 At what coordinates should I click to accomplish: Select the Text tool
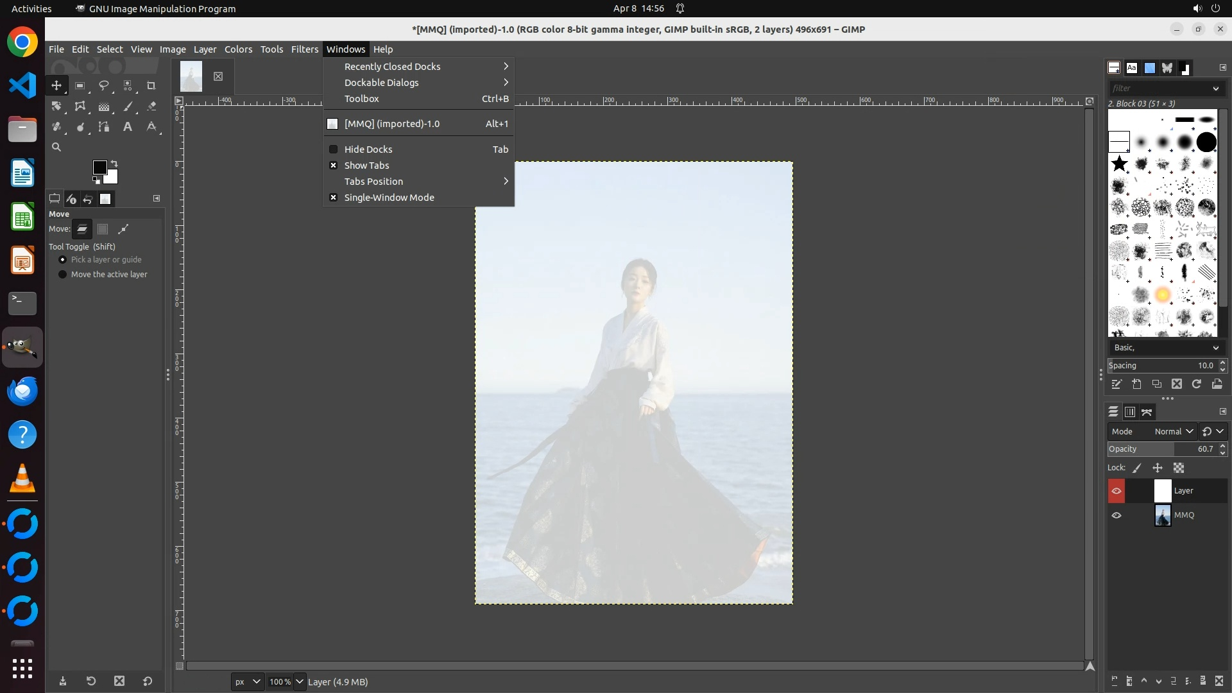coord(128,127)
